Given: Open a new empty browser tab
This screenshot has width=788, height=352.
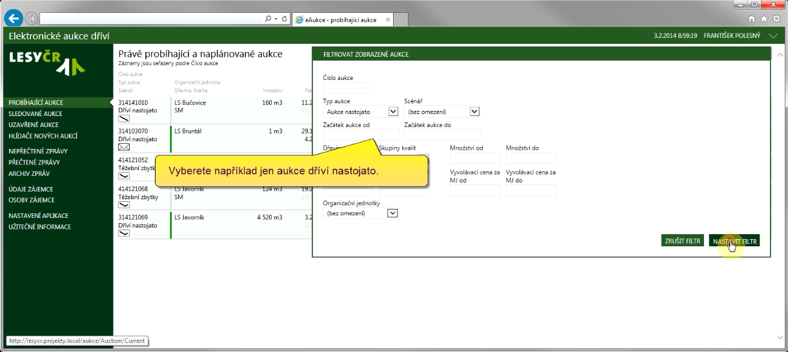Looking at the screenshot, I should (x=401, y=20).
